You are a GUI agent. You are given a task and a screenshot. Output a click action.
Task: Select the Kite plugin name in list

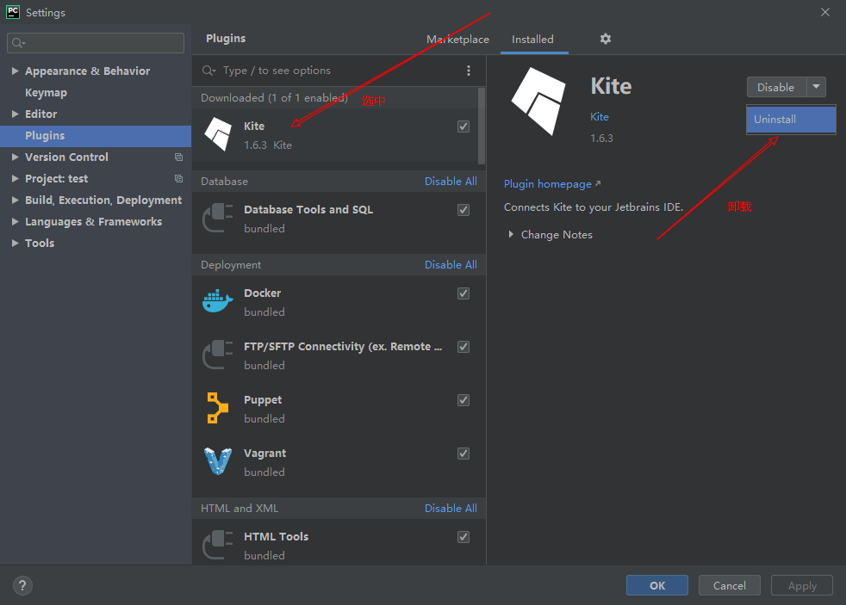point(254,126)
